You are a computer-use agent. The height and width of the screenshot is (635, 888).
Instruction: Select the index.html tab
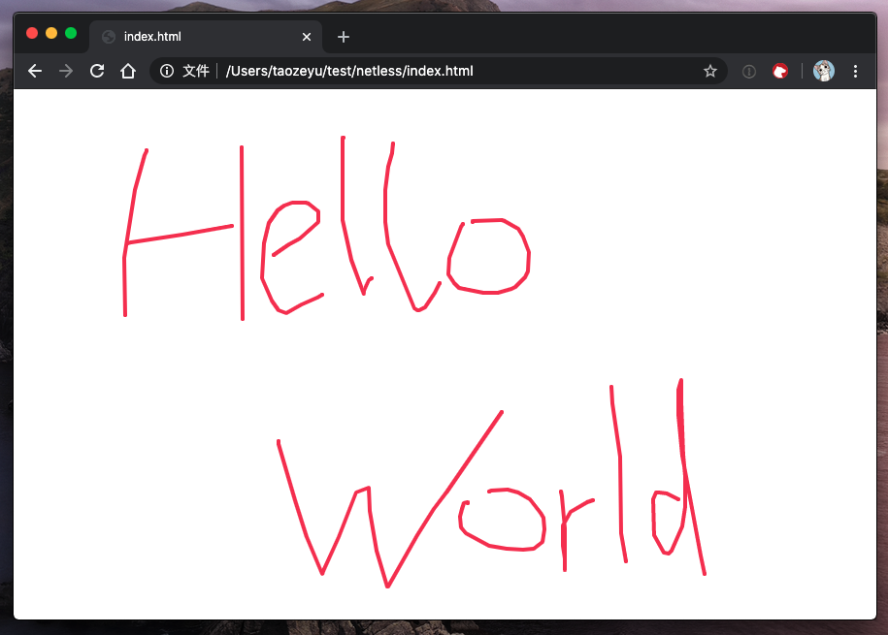(x=206, y=37)
